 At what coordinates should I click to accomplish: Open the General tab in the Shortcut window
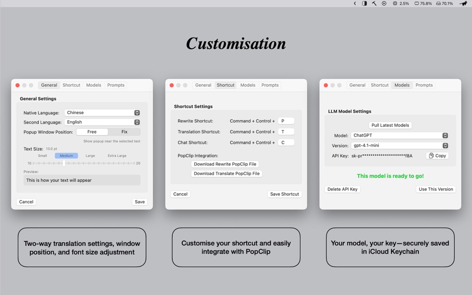pos(203,85)
